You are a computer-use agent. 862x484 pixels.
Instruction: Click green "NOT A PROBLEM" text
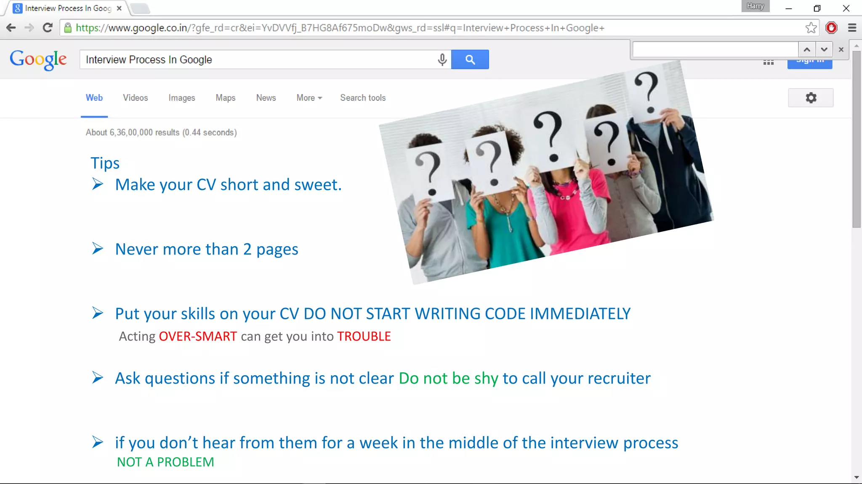click(165, 462)
